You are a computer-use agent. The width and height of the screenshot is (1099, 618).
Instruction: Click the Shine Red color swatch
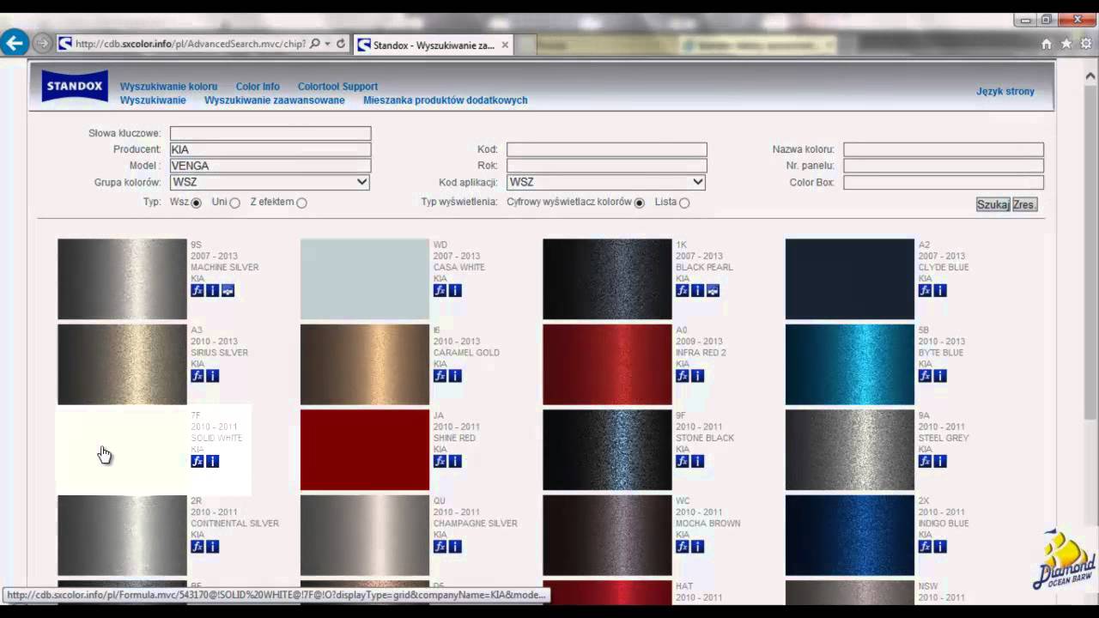(365, 450)
